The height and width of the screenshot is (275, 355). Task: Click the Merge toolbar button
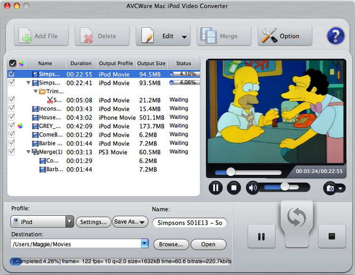coord(224,36)
